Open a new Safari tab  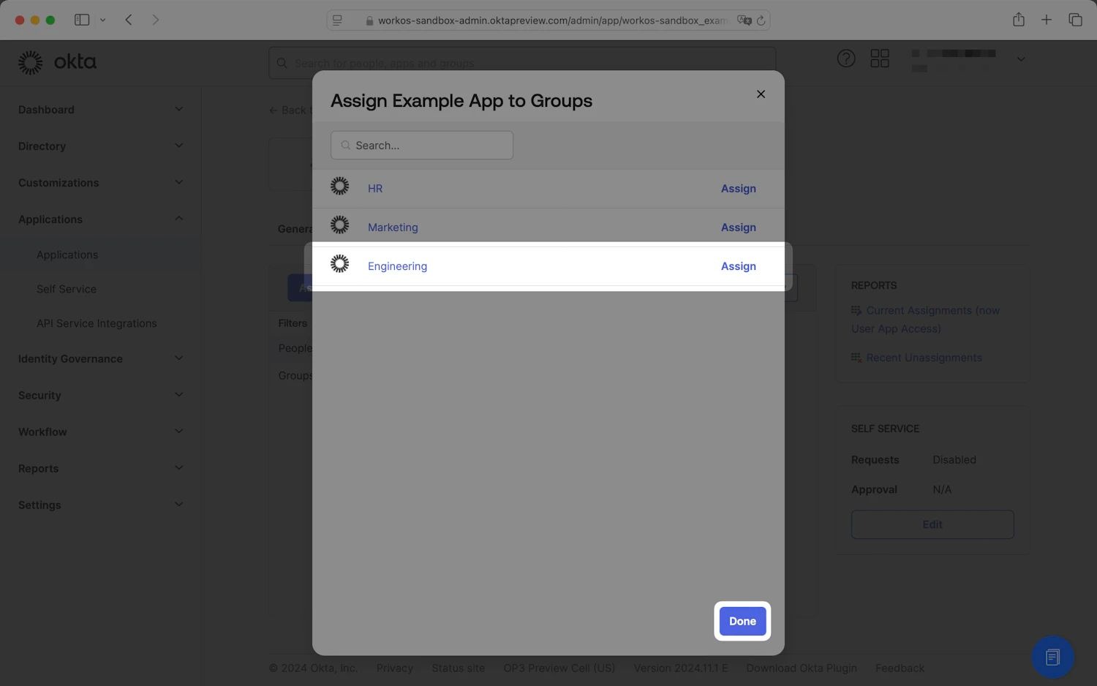coord(1047,20)
